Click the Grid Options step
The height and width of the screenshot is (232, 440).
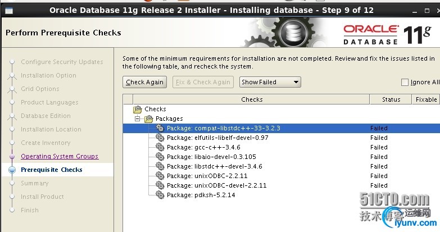point(40,89)
